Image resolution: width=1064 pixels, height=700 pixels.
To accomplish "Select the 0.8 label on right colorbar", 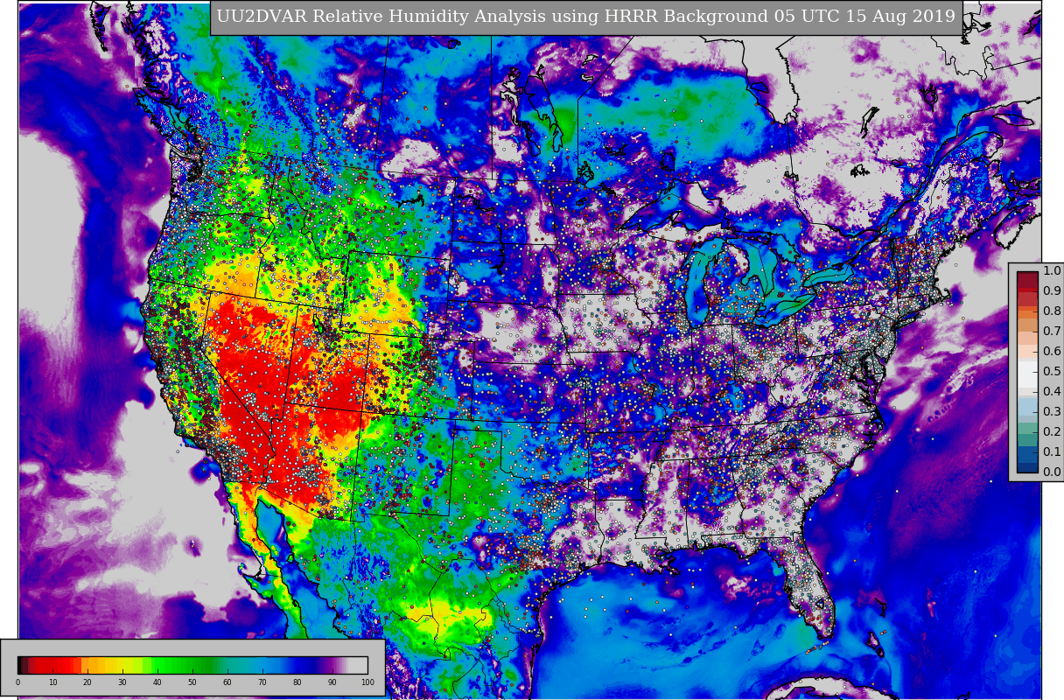I will coord(1052,311).
